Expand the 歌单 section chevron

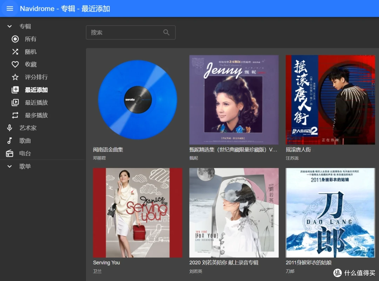click(9, 166)
